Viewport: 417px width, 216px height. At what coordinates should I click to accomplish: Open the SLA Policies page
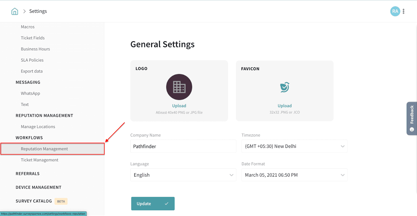click(32, 60)
